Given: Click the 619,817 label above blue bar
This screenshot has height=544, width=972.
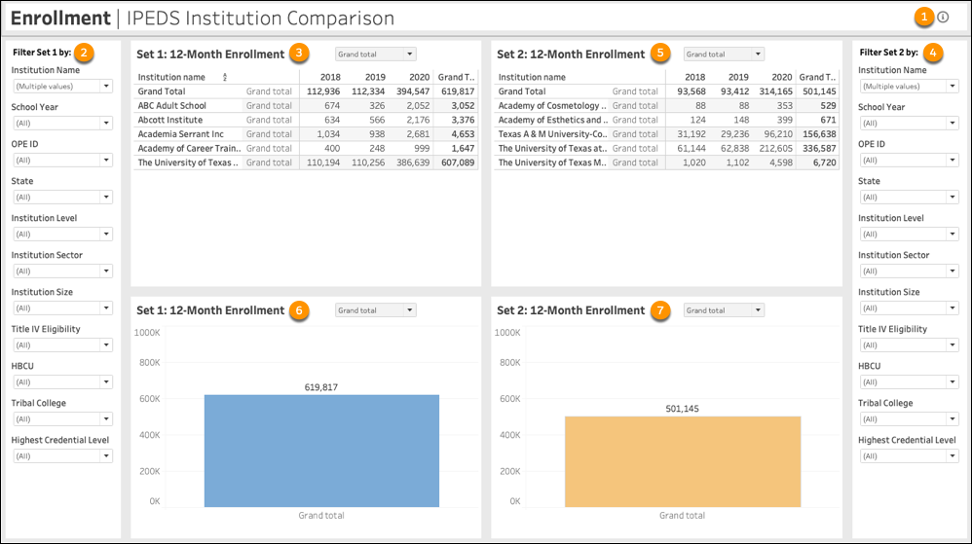Looking at the screenshot, I should pyautogui.click(x=321, y=388).
